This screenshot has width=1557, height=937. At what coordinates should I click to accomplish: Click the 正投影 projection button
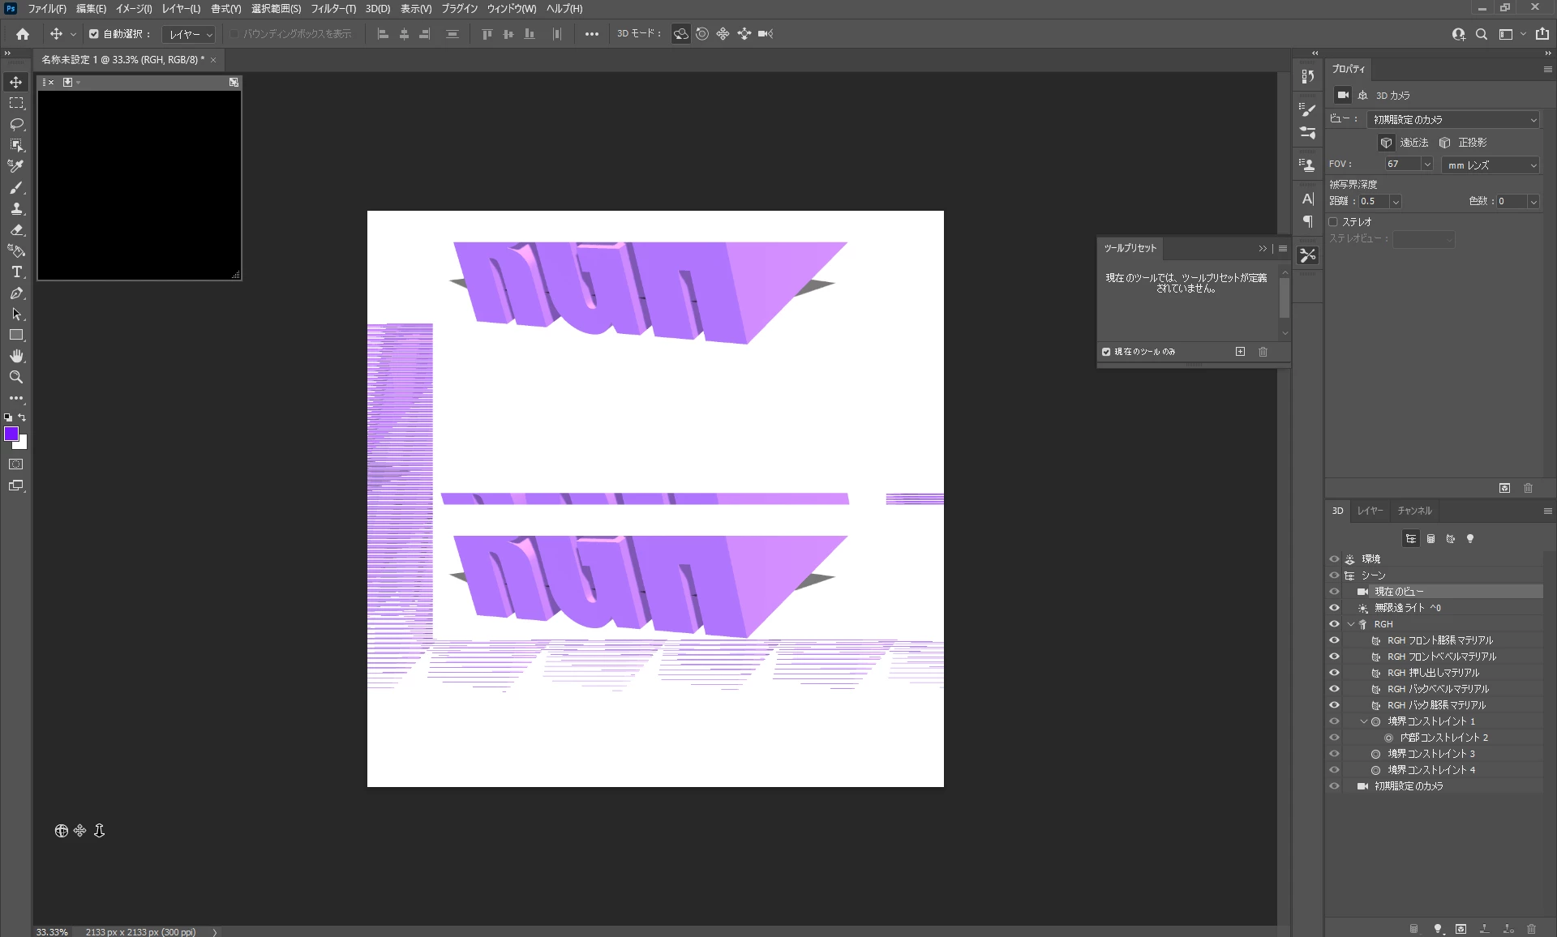tap(1445, 143)
